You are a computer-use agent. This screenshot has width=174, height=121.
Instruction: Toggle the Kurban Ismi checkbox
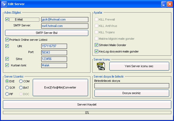pyautogui.click(x=7, y=65)
